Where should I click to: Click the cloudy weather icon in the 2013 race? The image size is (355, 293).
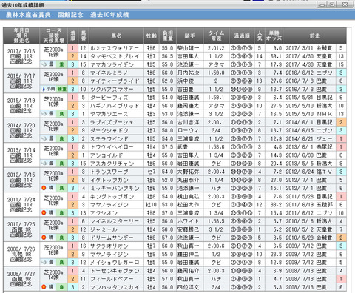pos(44,163)
